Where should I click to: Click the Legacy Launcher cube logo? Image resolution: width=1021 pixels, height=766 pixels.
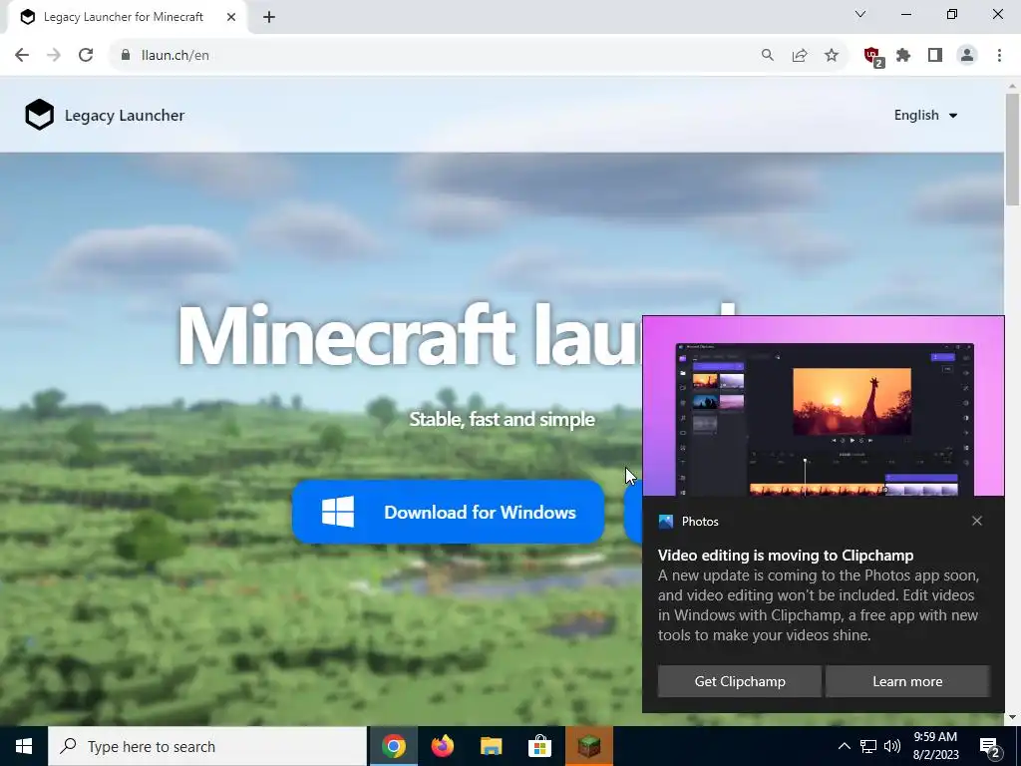(39, 115)
